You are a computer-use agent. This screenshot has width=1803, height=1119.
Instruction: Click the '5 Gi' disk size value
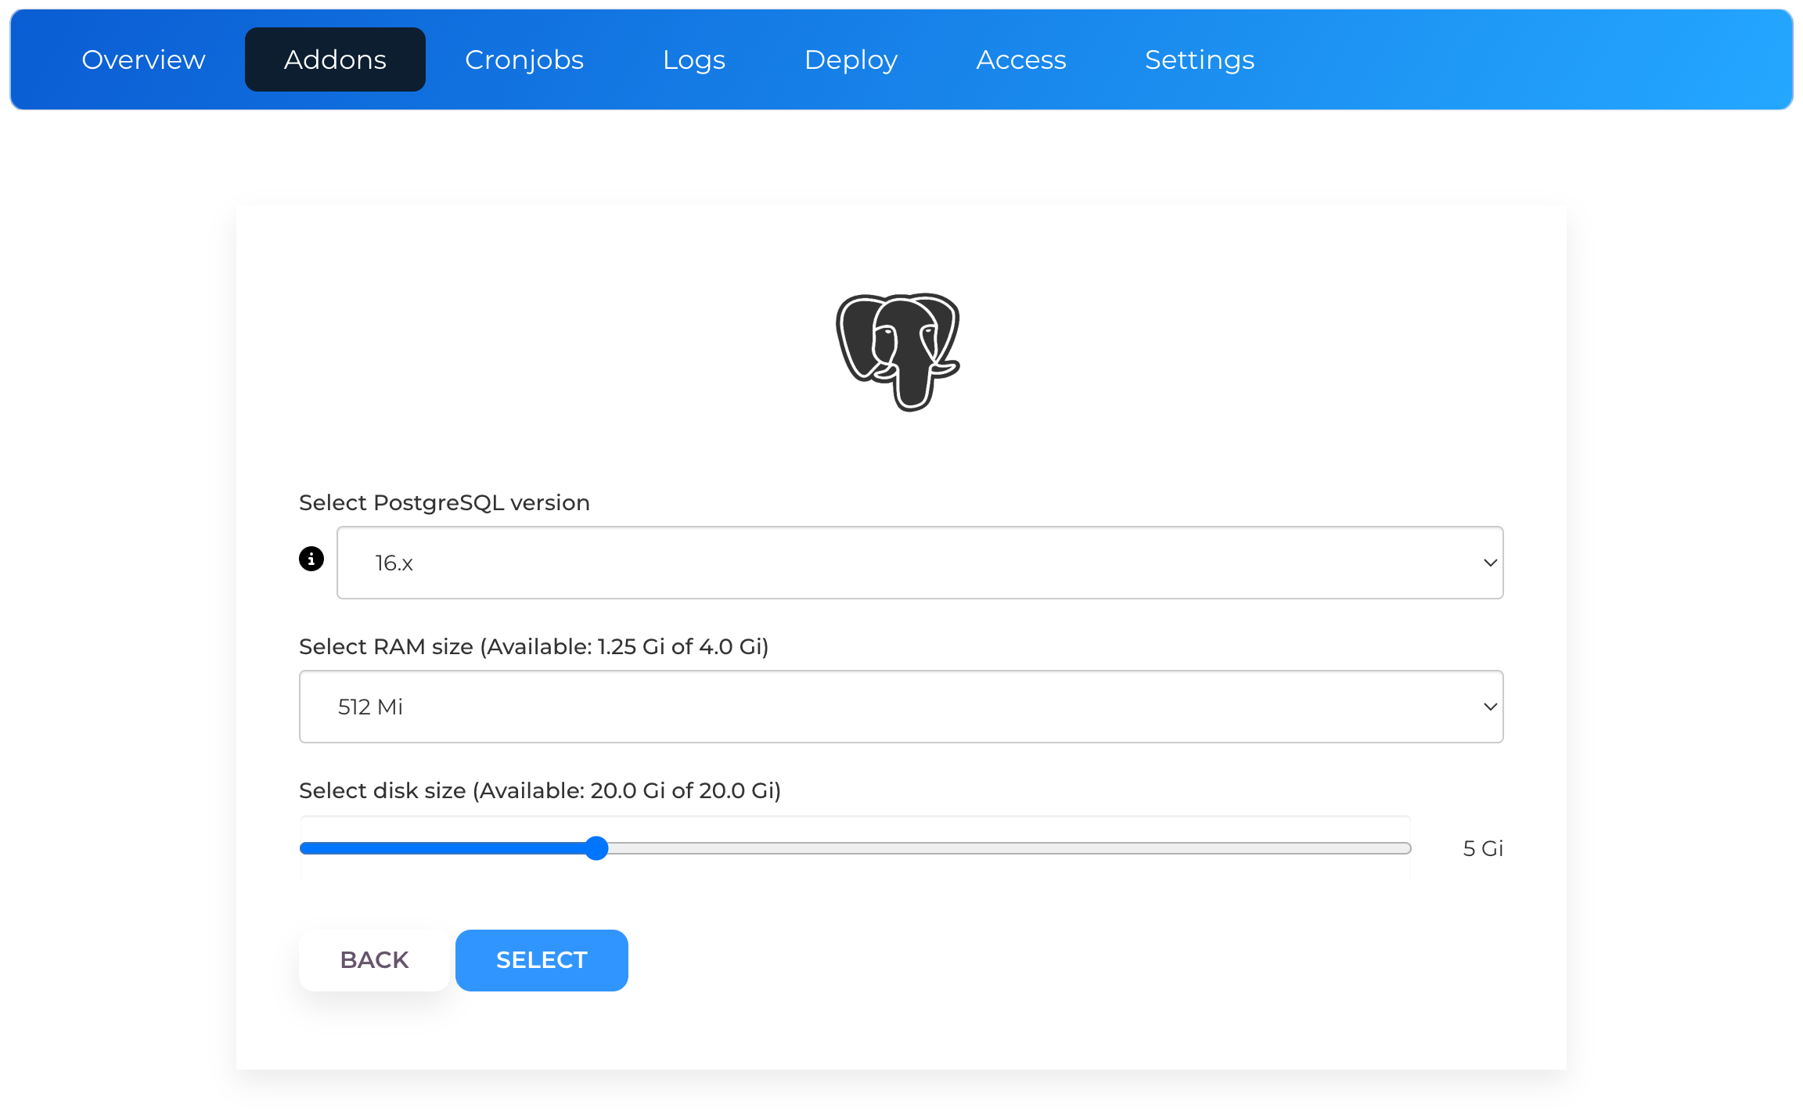click(1483, 848)
